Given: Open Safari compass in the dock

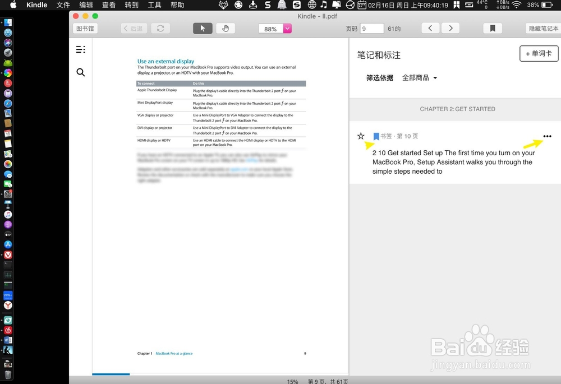Looking at the screenshot, I should click(x=8, y=103).
